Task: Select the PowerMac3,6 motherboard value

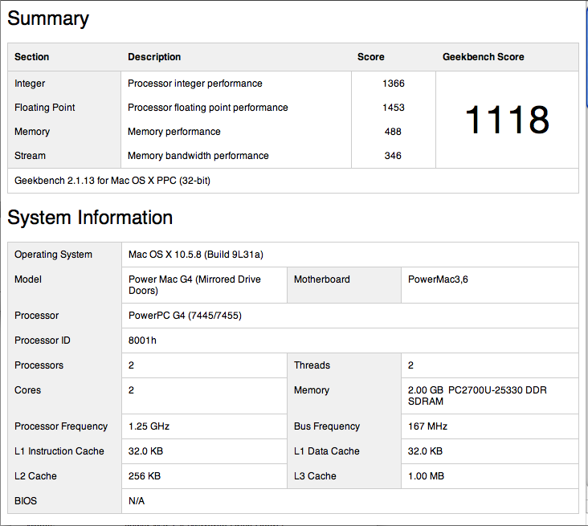Action: (438, 279)
